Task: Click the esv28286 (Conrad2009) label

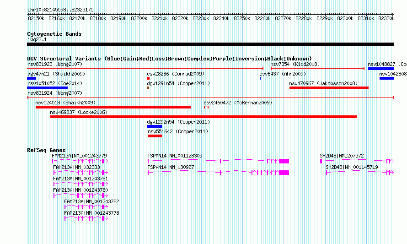Action: coord(176,74)
